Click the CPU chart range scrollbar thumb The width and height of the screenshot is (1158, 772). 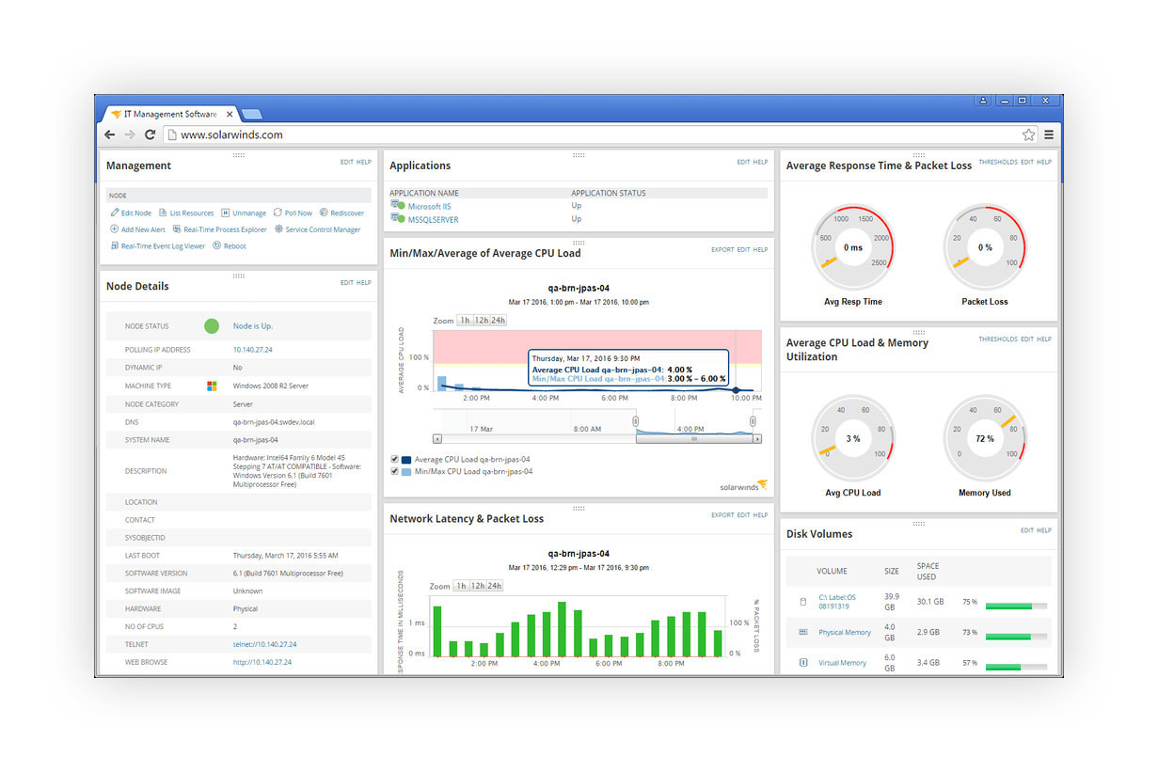coord(694,439)
